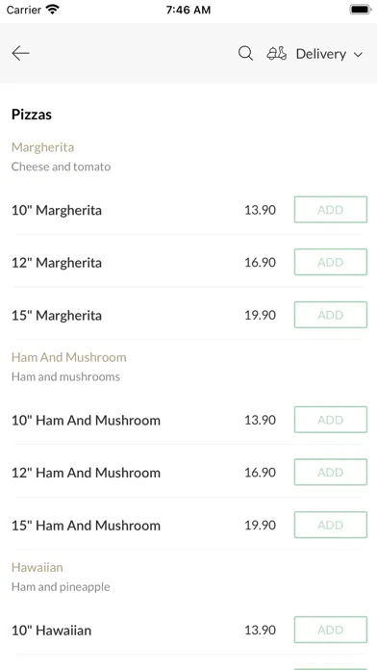Add 15" Margherita to order
The height and width of the screenshot is (670, 377).
pos(331,315)
